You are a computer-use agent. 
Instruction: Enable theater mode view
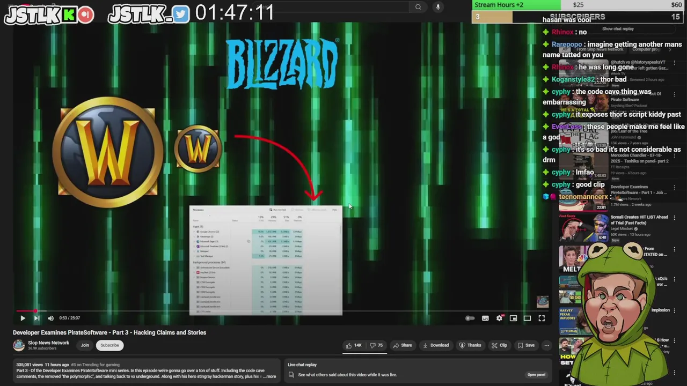527,318
